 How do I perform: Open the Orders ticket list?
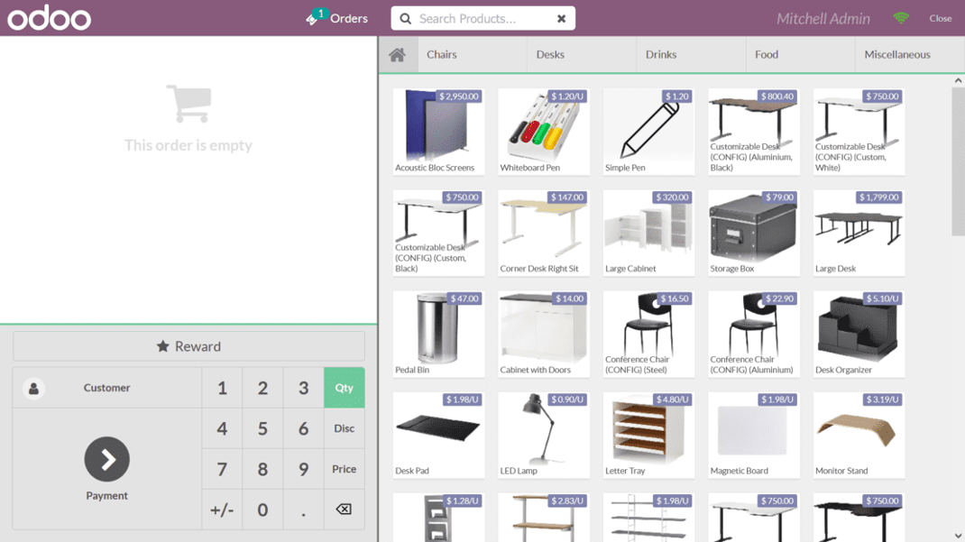[337, 18]
